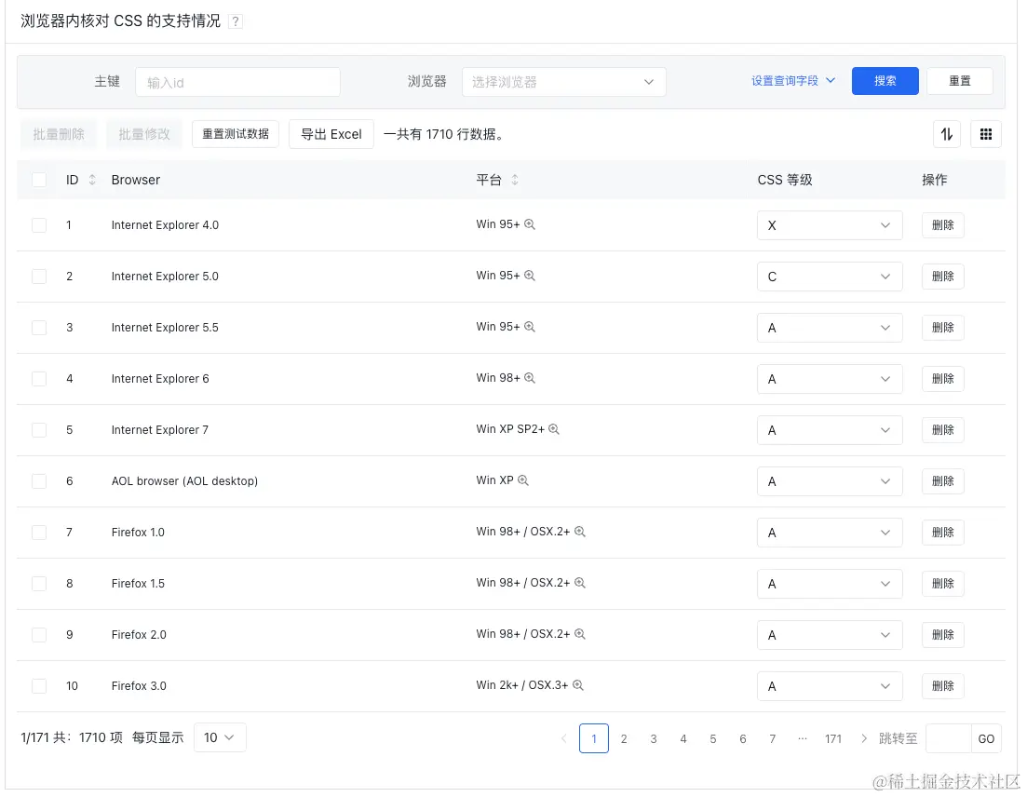Delete the Internet Explorer 4.0 row with 删除
Viewport: 1027px width, 797px height.
pyautogui.click(x=942, y=224)
